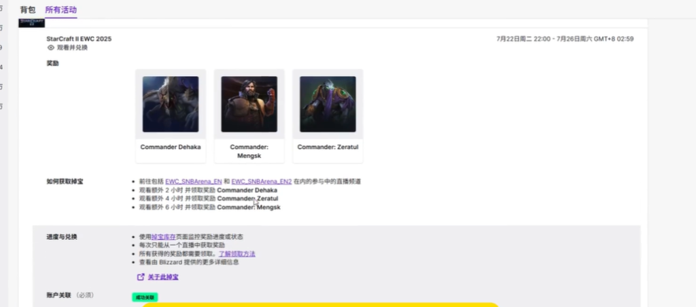Click the Commander: Zeratul card label

click(x=328, y=147)
